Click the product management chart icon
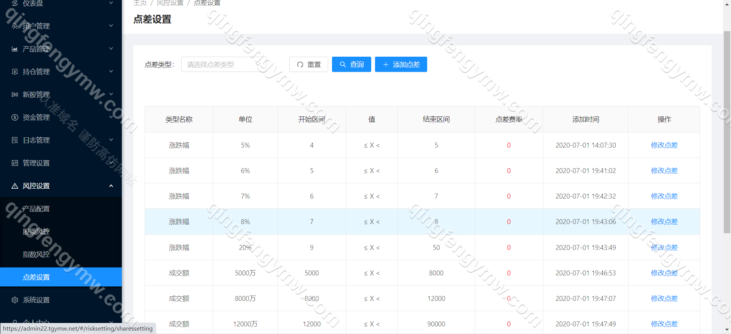The height and width of the screenshot is (334, 731). coord(15,49)
